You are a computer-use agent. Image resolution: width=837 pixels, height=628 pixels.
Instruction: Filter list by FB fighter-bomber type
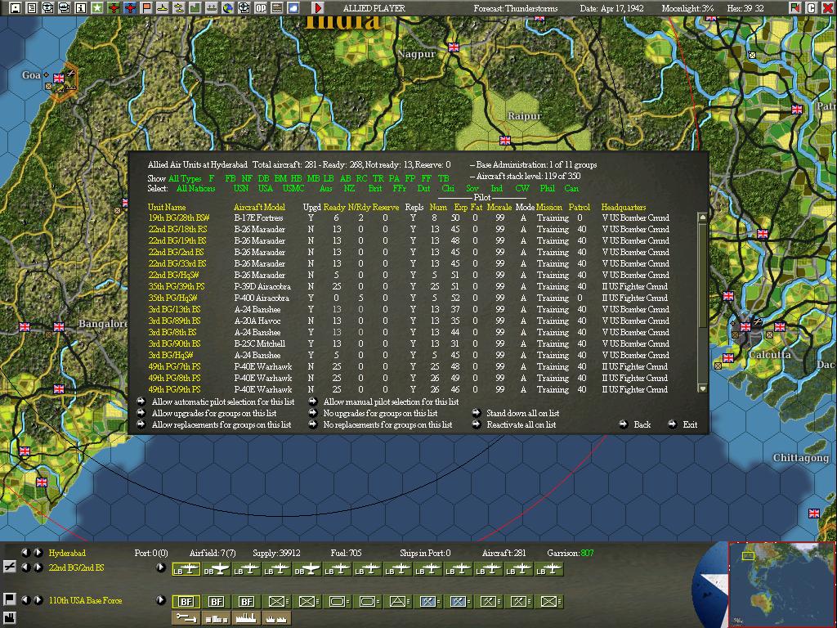230,178
